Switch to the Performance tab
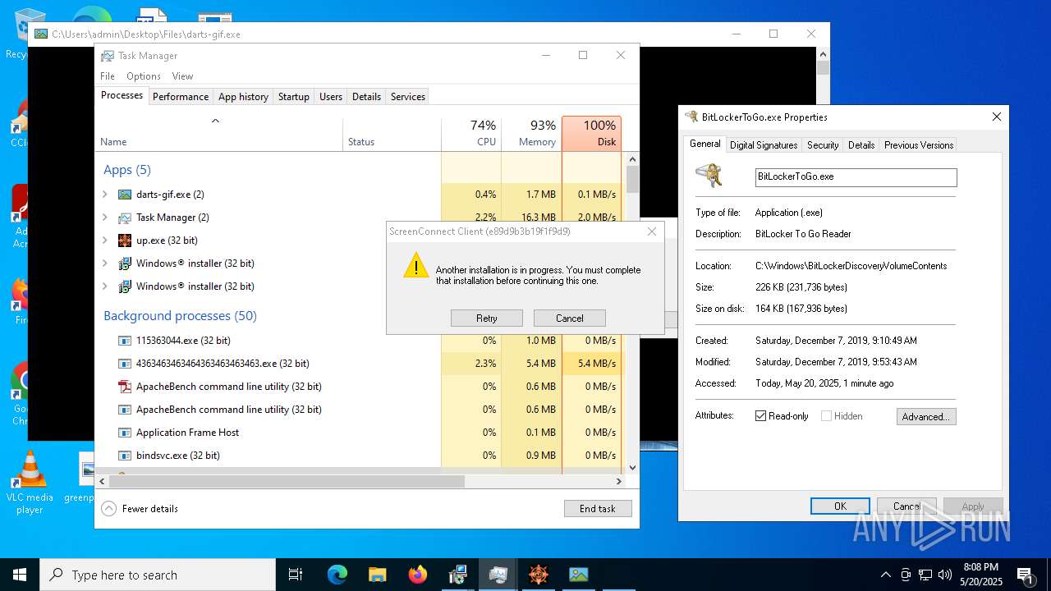 pyautogui.click(x=181, y=96)
